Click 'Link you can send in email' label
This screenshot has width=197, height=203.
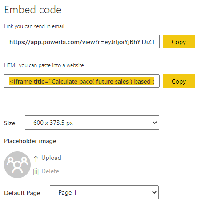34,26
